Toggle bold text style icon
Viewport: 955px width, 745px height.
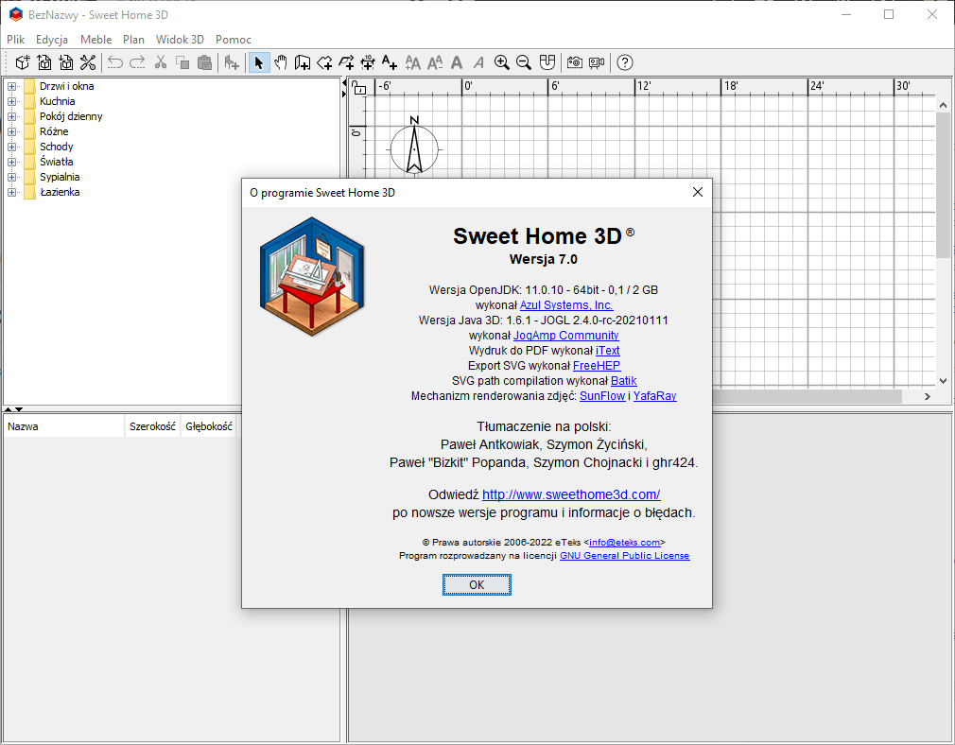click(457, 62)
